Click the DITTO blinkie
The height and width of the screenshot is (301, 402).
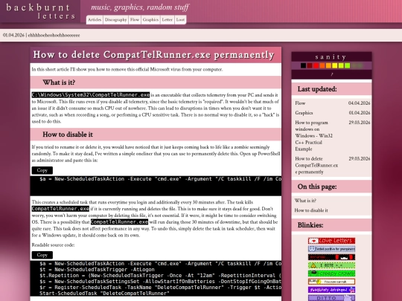[x=331, y=298]
